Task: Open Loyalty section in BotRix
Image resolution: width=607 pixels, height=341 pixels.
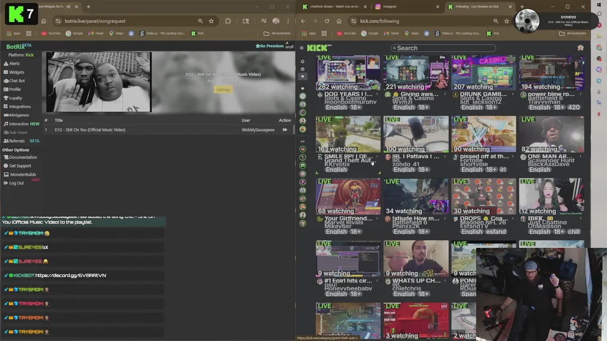Action: tap(12, 98)
